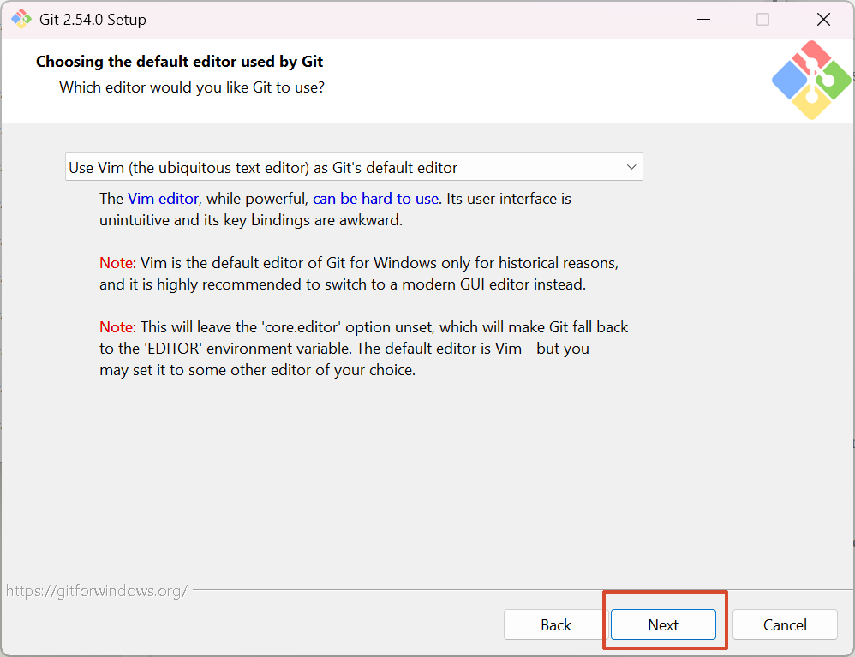Click the 'Choosing the default editor' heading
Image resolution: width=855 pixels, height=657 pixels.
(x=179, y=62)
